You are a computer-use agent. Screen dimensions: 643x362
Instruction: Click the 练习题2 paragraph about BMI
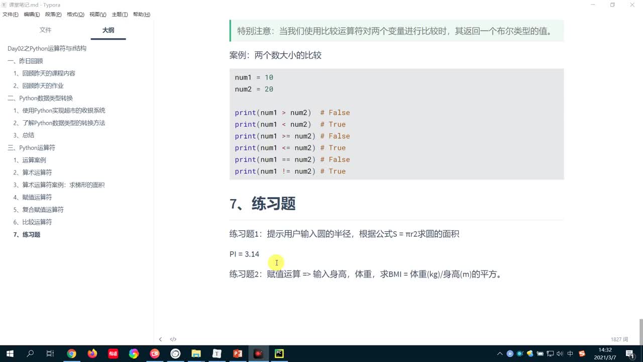coord(366,275)
